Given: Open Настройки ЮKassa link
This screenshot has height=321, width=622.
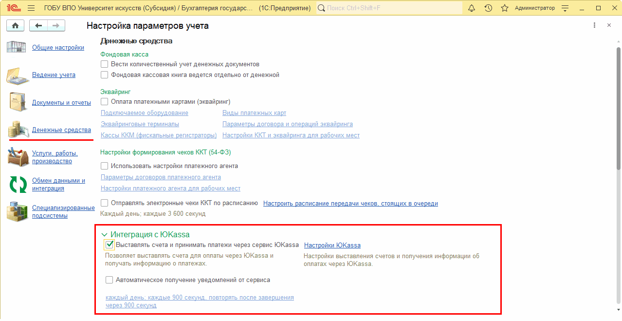Looking at the screenshot, I should 332,245.
